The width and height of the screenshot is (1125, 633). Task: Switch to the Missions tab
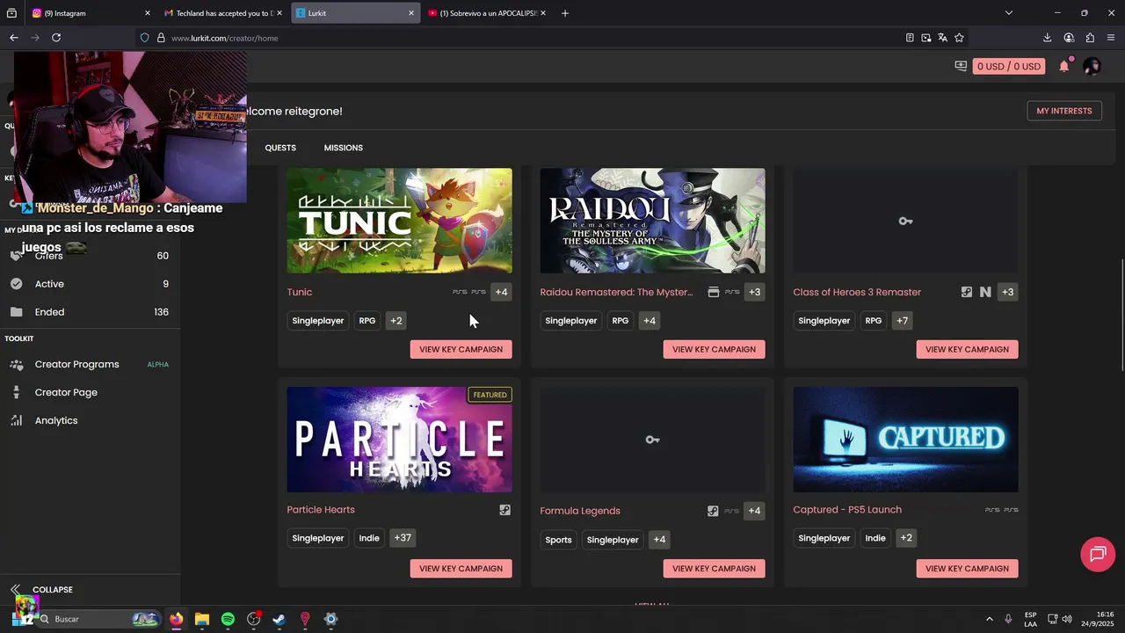pyautogui.click(x=343, y=148)
